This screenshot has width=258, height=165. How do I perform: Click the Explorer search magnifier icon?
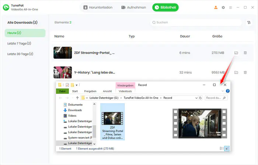(x=224, y=98)
